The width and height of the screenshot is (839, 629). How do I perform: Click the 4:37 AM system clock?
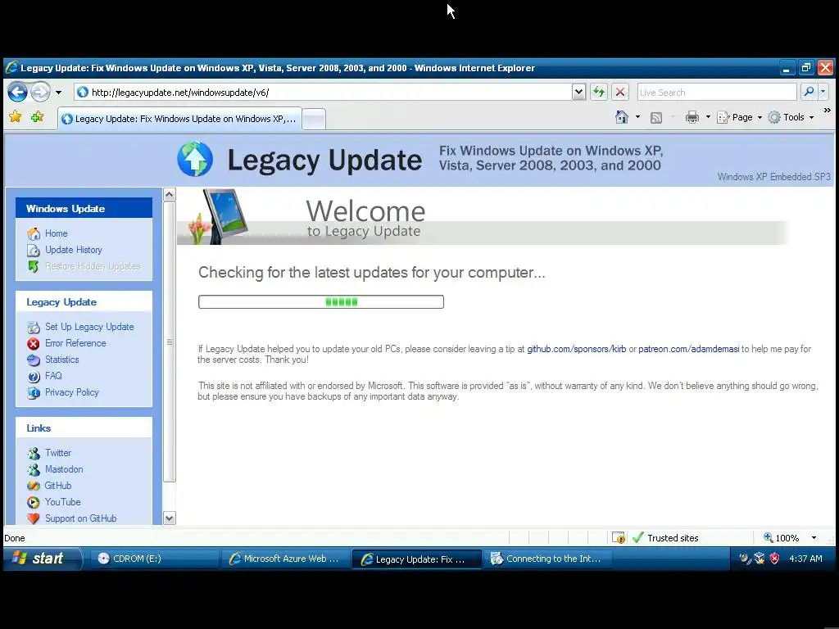pos(805,559)
